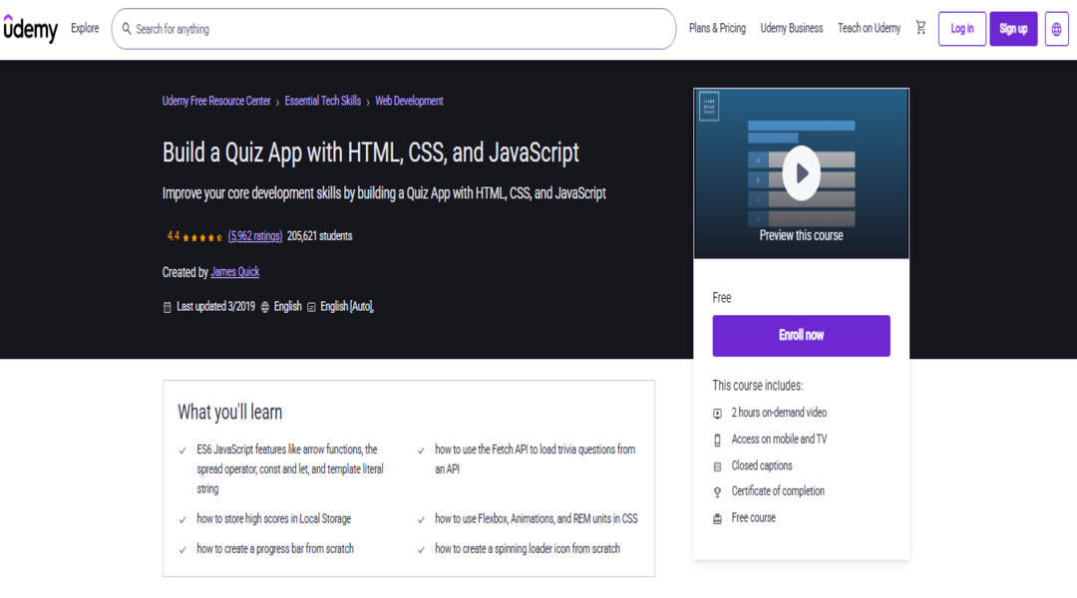Open the shopping cart icon
This screenshot has height=598, width=1077.
tap(920, 28)
